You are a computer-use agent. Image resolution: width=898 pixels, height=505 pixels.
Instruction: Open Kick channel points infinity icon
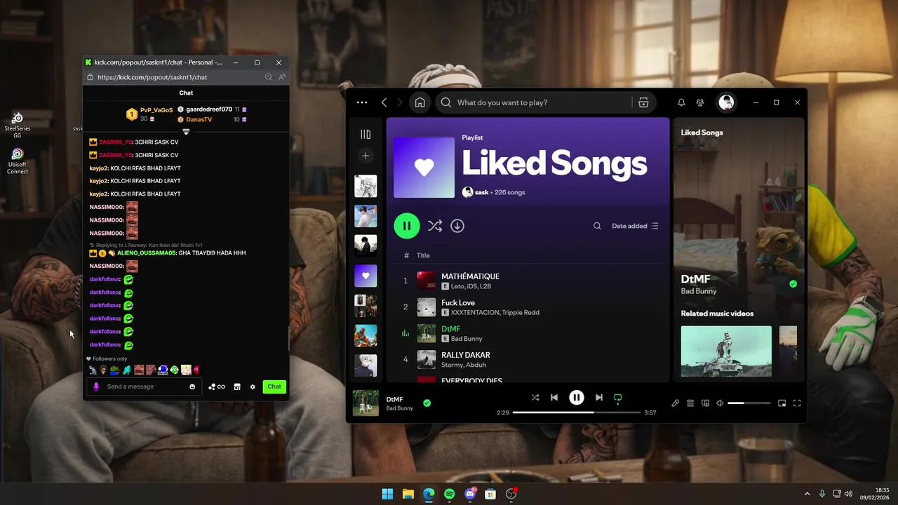(217, 386)
